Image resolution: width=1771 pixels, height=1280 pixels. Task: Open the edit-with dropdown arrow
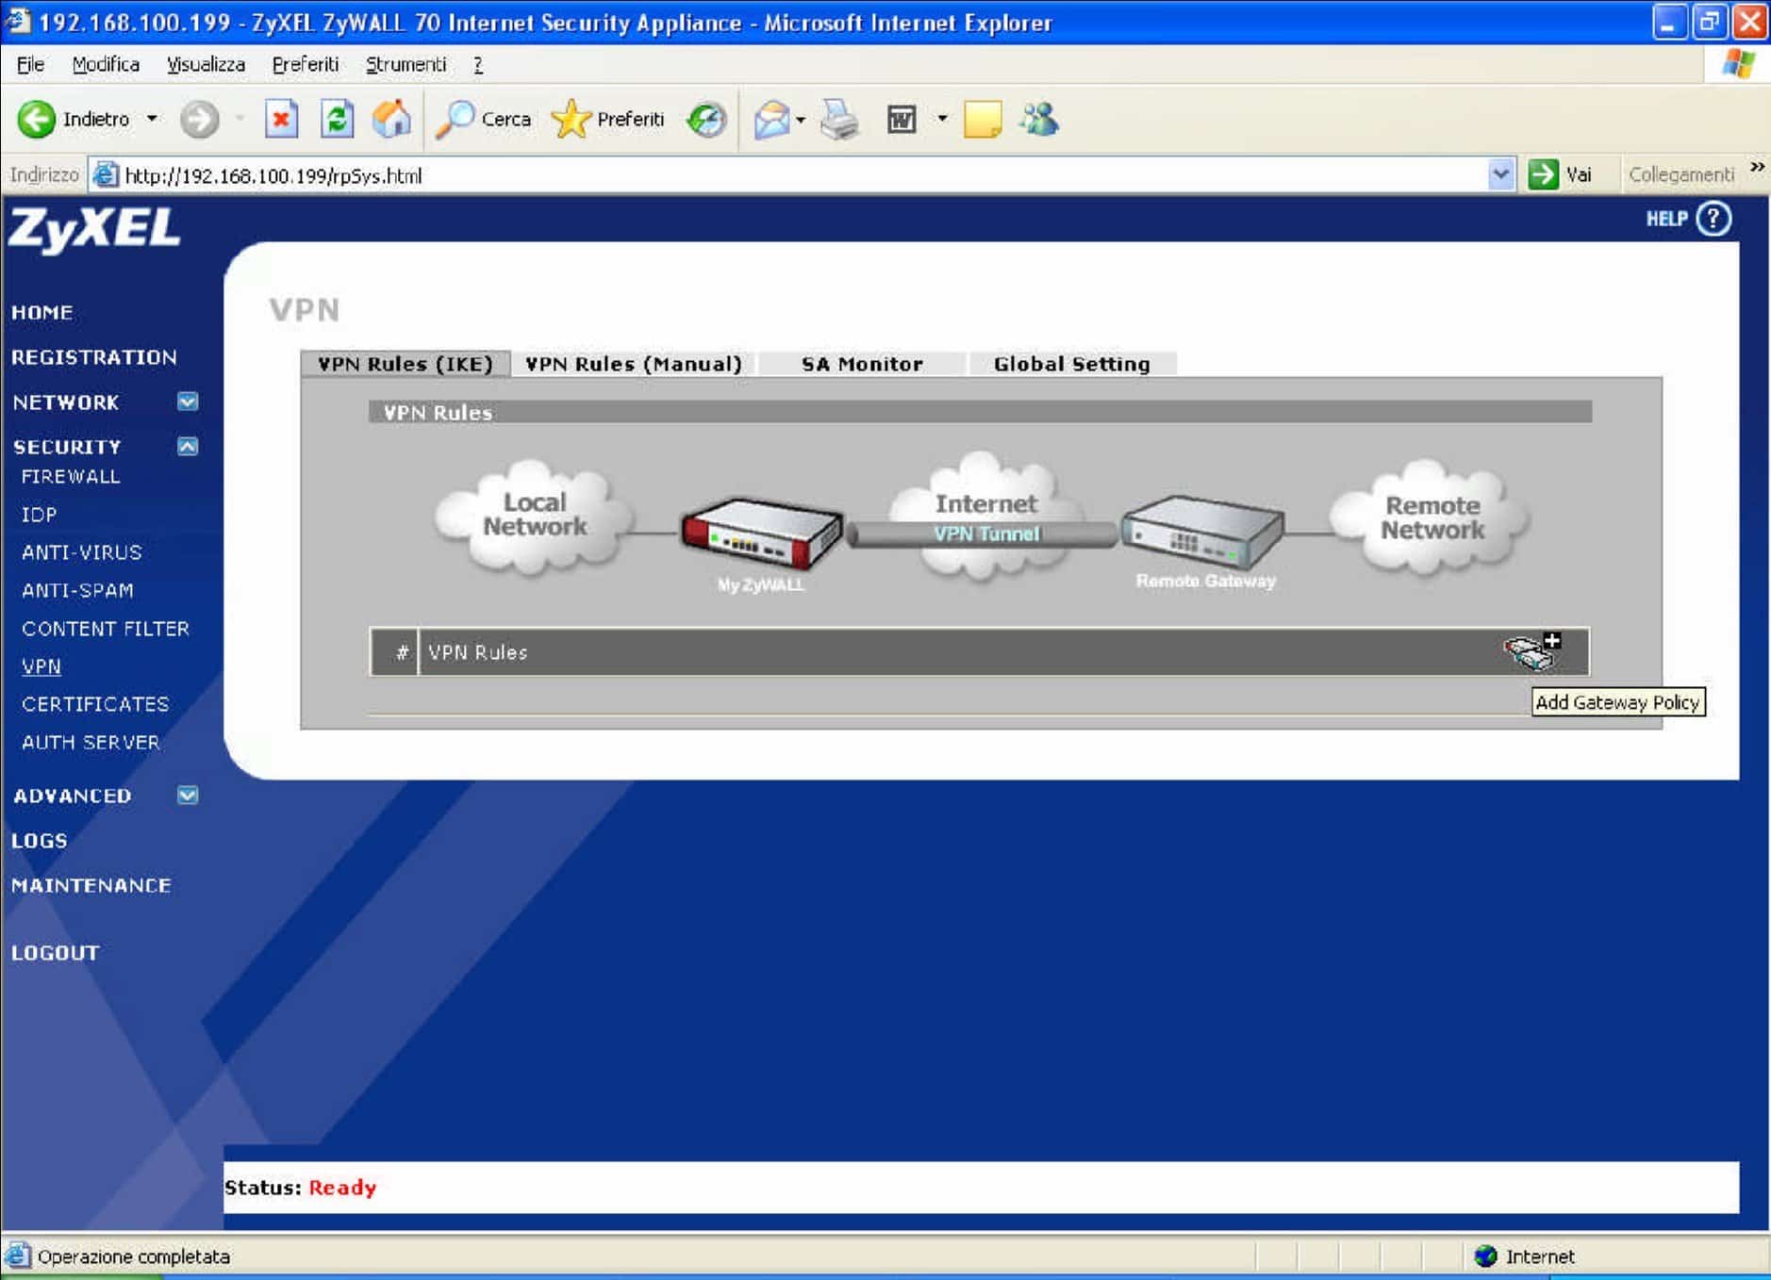click(x=941, y=120)
